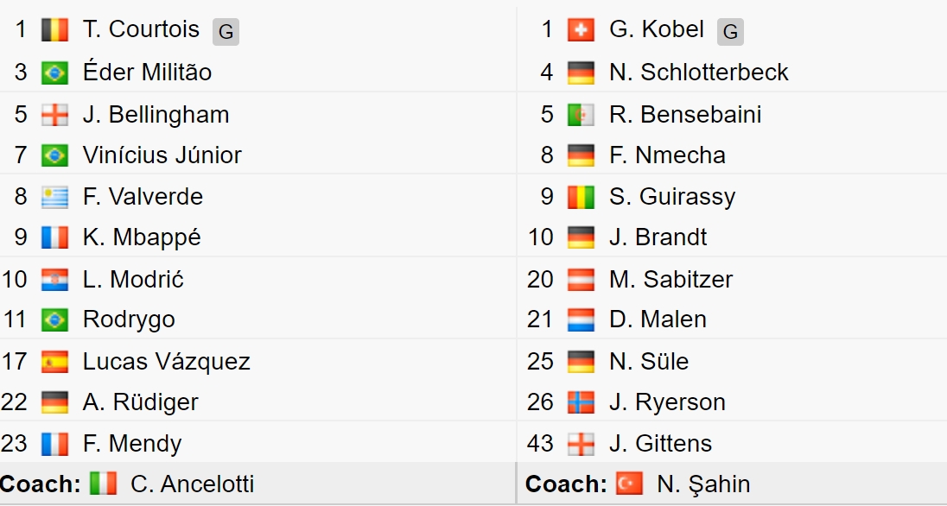The width and height of the screenshot is (947, 506).
Task: Open the M. Sabitzer player page
Action: click(x=671, y=280)
